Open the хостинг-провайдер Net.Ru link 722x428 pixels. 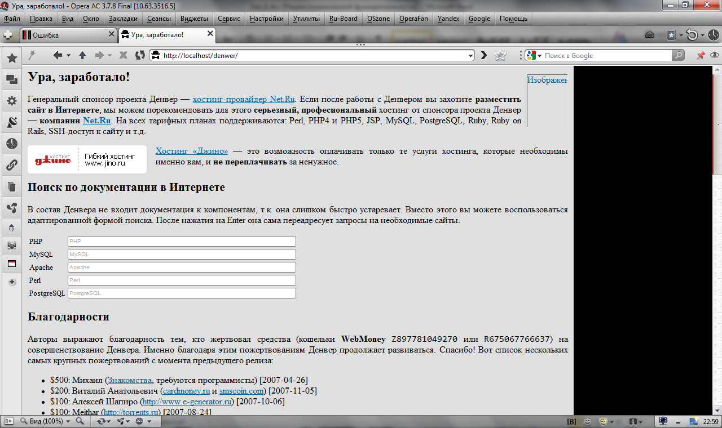[x=244, y=99]
